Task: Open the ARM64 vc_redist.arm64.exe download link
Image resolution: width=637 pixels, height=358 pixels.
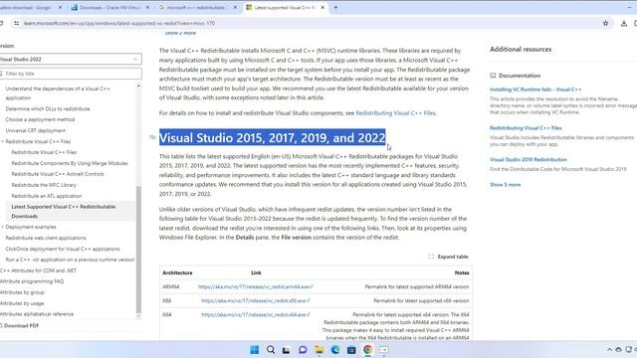Action: point(256,286)
